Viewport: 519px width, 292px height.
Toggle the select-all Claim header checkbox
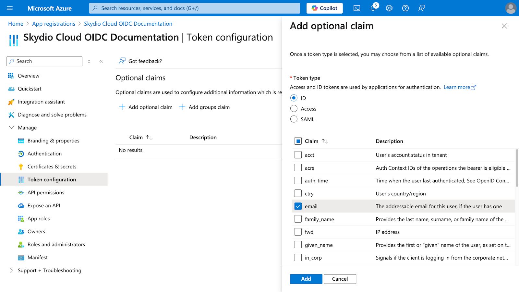[x=298, y=141]
